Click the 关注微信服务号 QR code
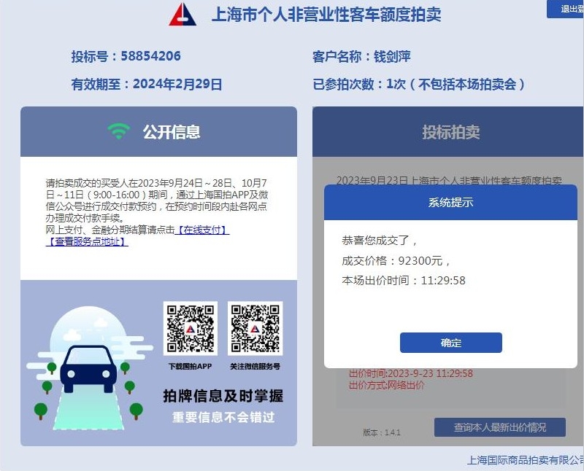The height and width of the screenshot is (471, 584). tap(255, 329)
